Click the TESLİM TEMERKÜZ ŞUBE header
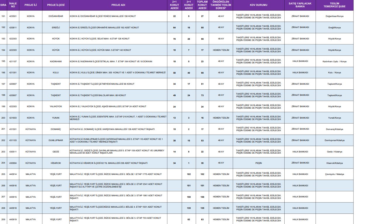This screenshot has height=224, width=374. pyautogui.click(x=335, y=5)
